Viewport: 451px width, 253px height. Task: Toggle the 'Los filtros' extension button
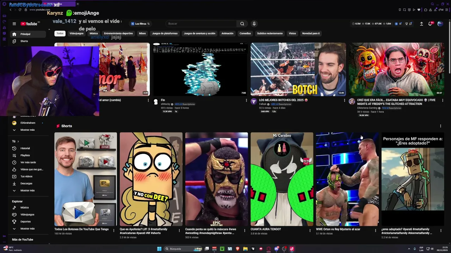[140, 24]
